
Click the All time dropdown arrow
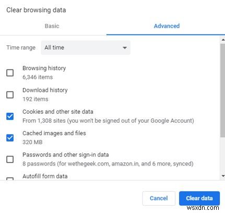point(125,48)
